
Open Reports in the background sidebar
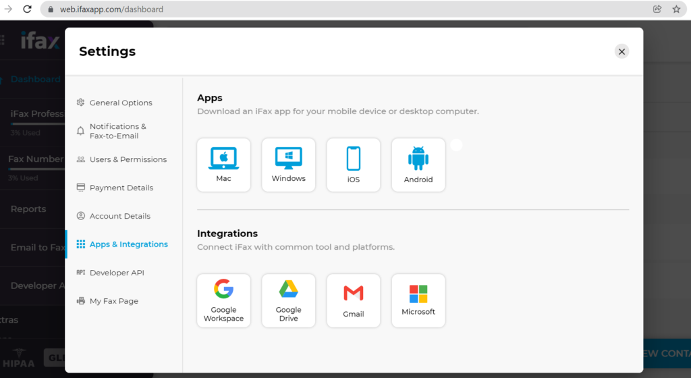[28, 209]
